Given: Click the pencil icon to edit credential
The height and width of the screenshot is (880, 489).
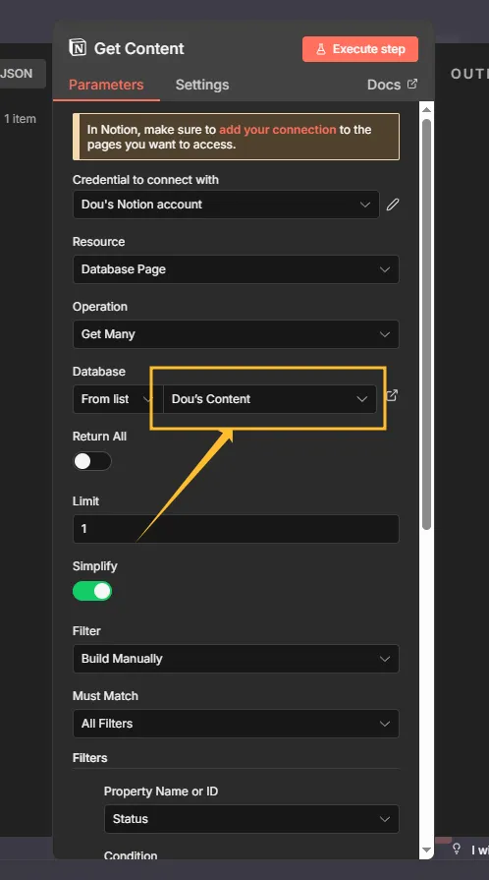Looking at the screenshot, I should click(393, 205).
